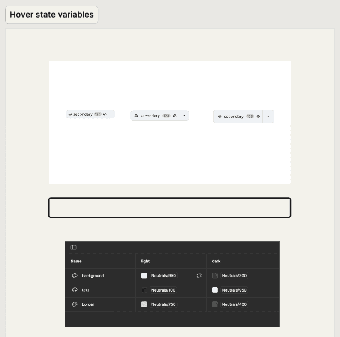Open the dropdown caret on largest secondary button
This screenshot has width=340, height=337.
pyautogui.click(x=268, y=117)
